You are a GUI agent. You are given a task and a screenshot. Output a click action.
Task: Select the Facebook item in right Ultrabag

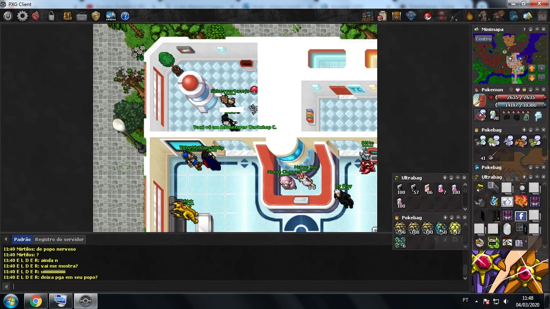521,216
